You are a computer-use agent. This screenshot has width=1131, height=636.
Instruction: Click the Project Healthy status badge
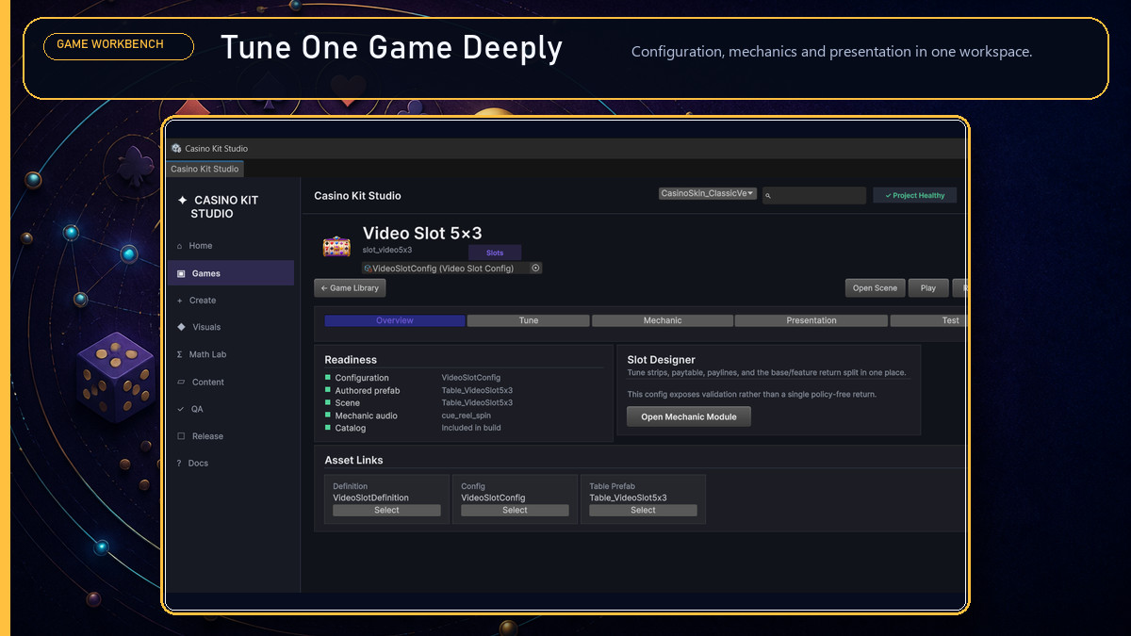pos(915,195)
